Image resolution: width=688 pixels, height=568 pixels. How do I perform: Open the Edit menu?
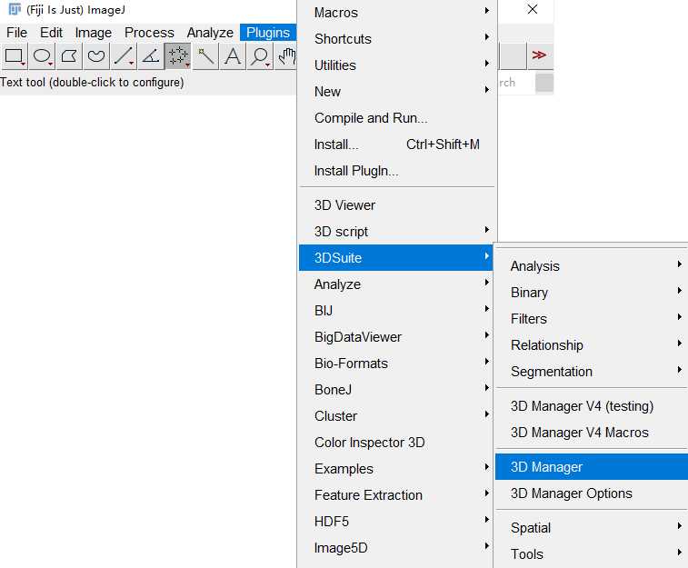[51, 33]
